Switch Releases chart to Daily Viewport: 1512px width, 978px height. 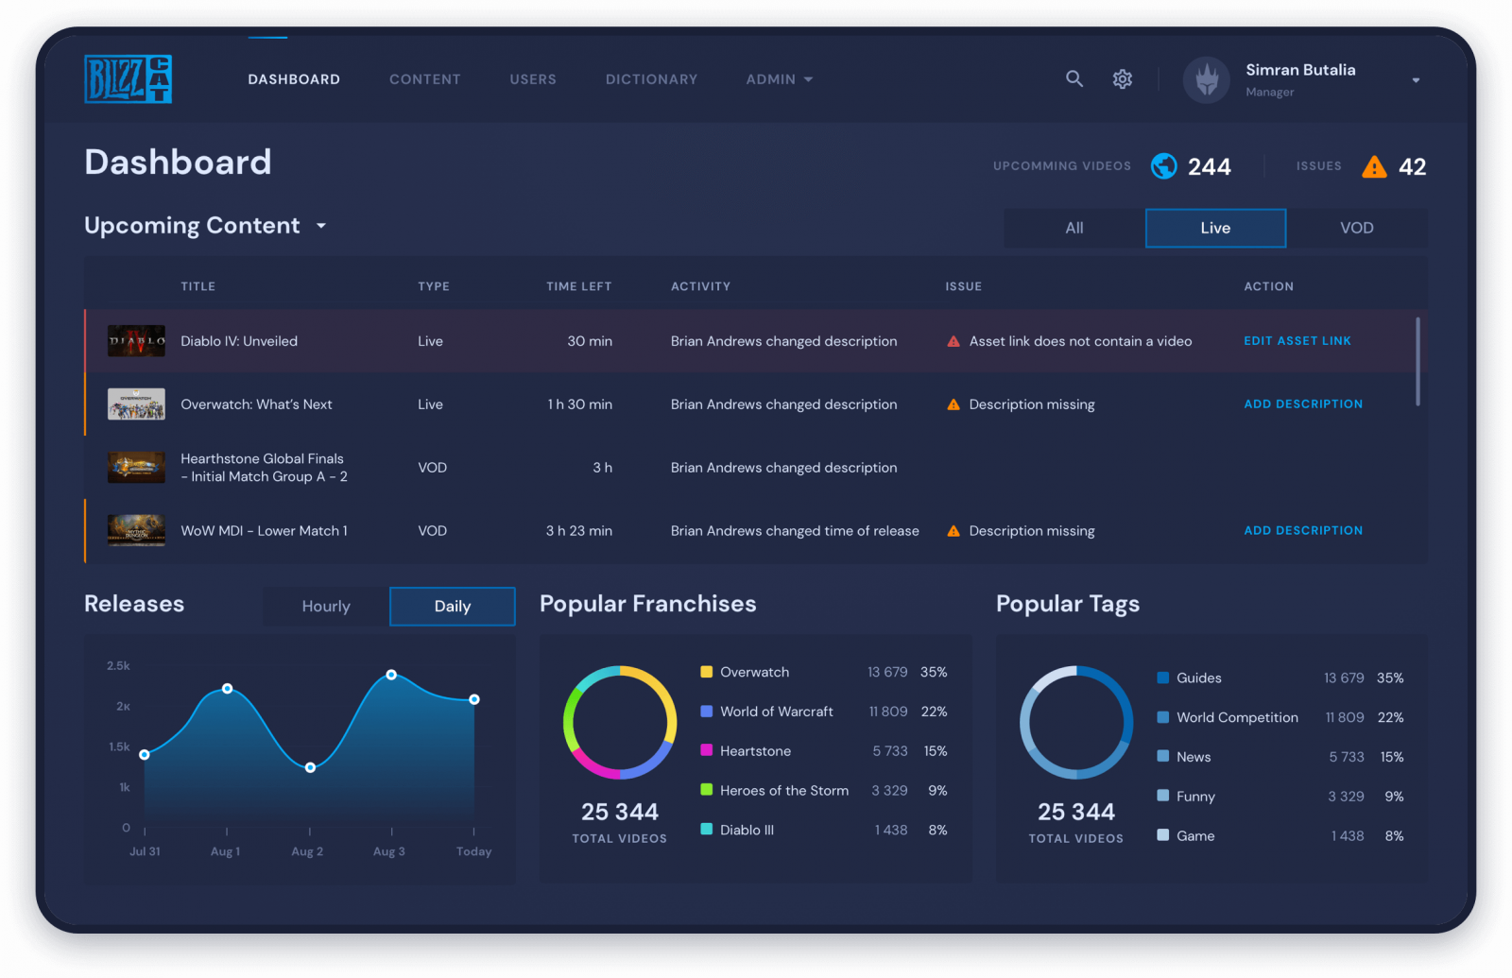[x=453, y=607]
